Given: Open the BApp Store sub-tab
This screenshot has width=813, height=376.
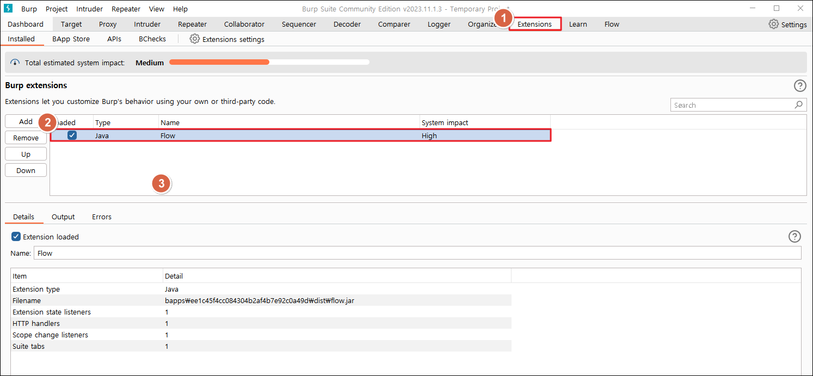Looking at the screenshot, I should 71,39.
